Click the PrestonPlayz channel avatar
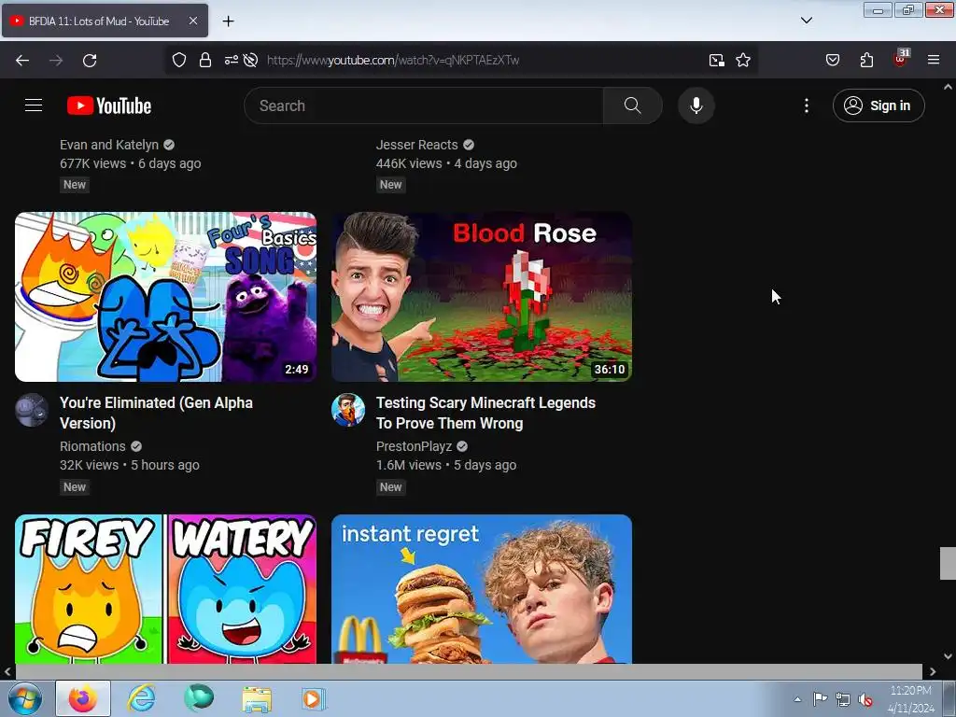The height and width of the screenshot is (717, 956). click(x=348, y=410)
